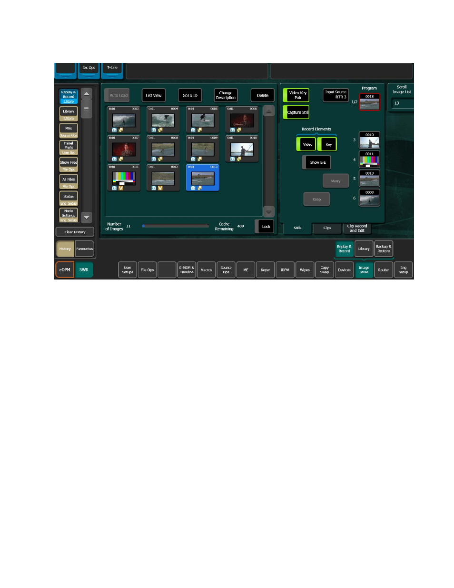Toggle Key record element
The image size is (454, 588).
327,144
